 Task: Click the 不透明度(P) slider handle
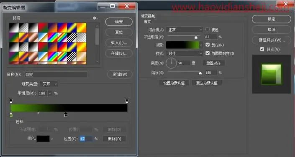[x=196, y=38]
